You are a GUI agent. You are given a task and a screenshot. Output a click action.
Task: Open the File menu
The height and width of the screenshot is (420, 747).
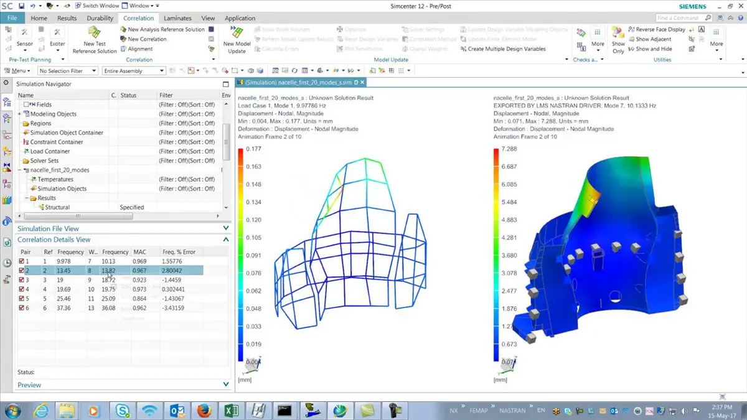[x=12, y=18]
